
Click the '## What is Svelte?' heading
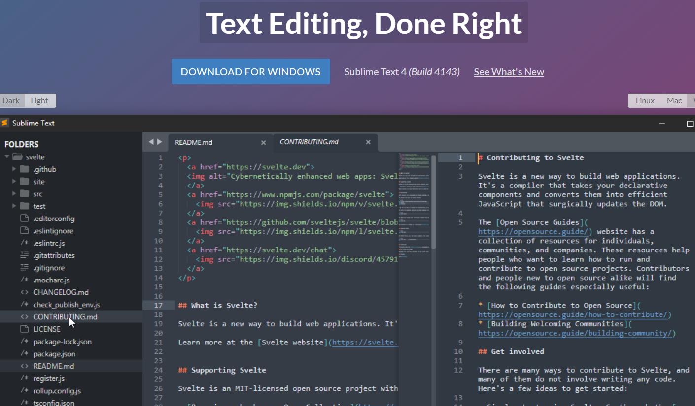218,306
